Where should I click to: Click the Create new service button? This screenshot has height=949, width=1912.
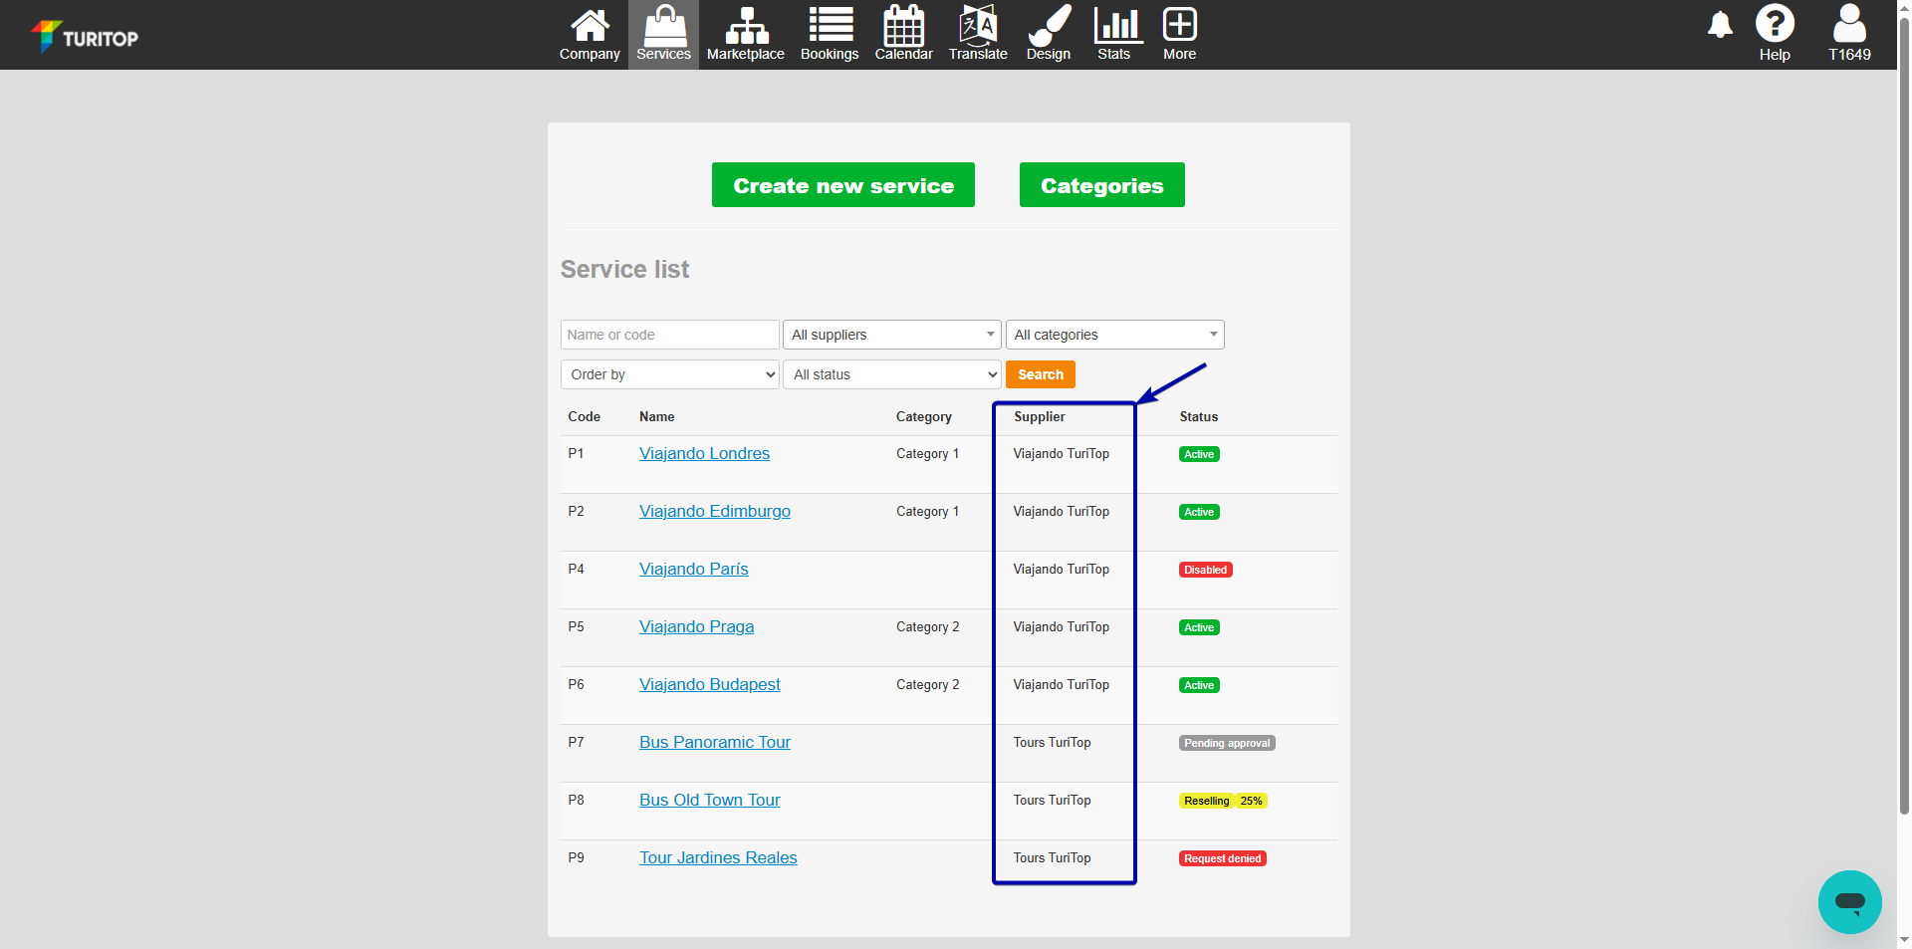click(842, 185)
